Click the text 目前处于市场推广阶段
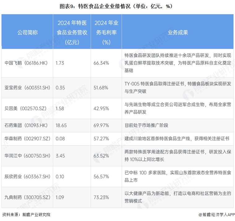 (x=147, y=125)
